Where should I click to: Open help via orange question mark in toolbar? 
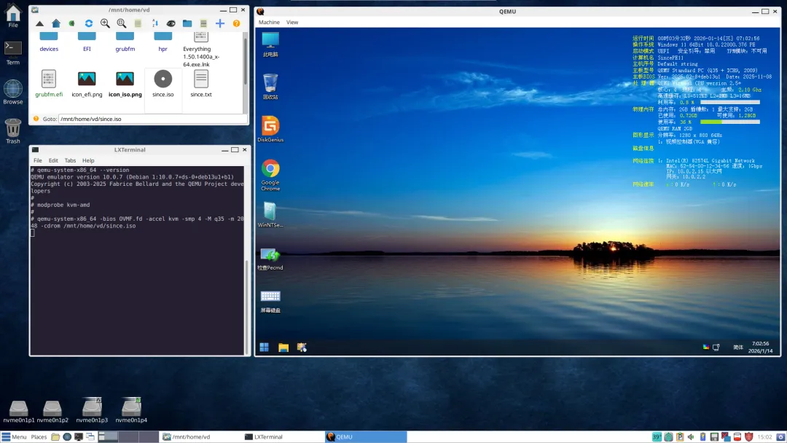[236, 23]
